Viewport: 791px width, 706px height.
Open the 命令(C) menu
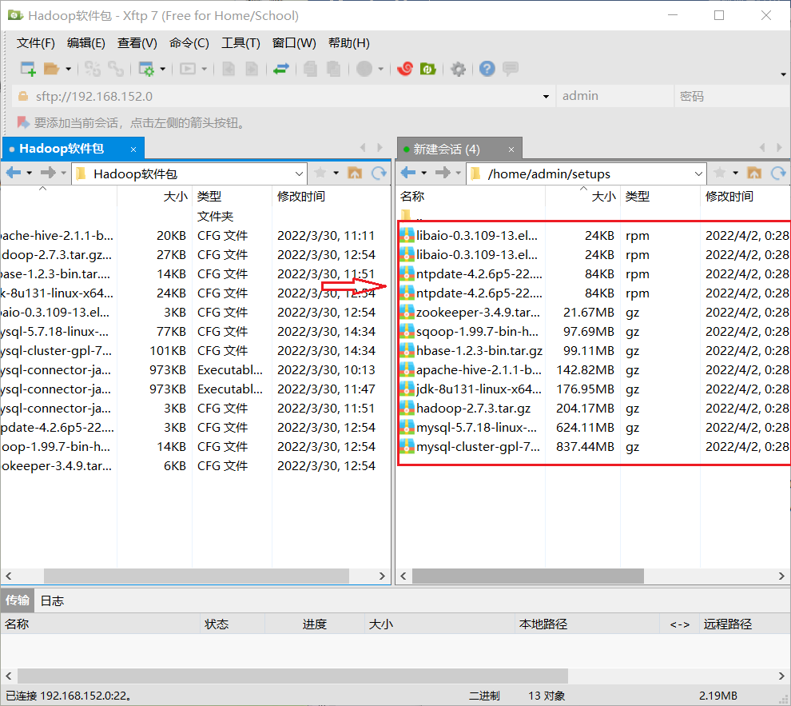pyautogui.click(x=189, y=43)
